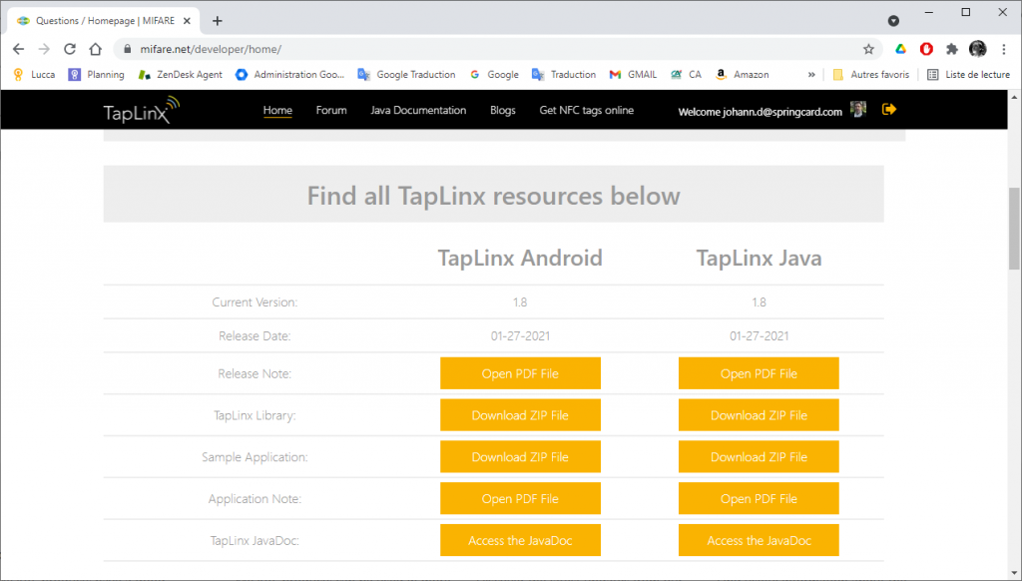Open the TapLinx Java Application Note PDF

click(759, 499)
